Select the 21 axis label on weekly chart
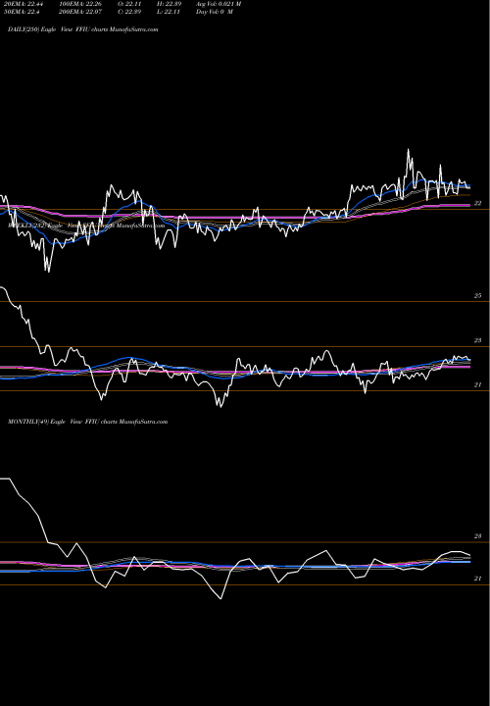Viewport: 490px width, 706px height. coord(478,385)
